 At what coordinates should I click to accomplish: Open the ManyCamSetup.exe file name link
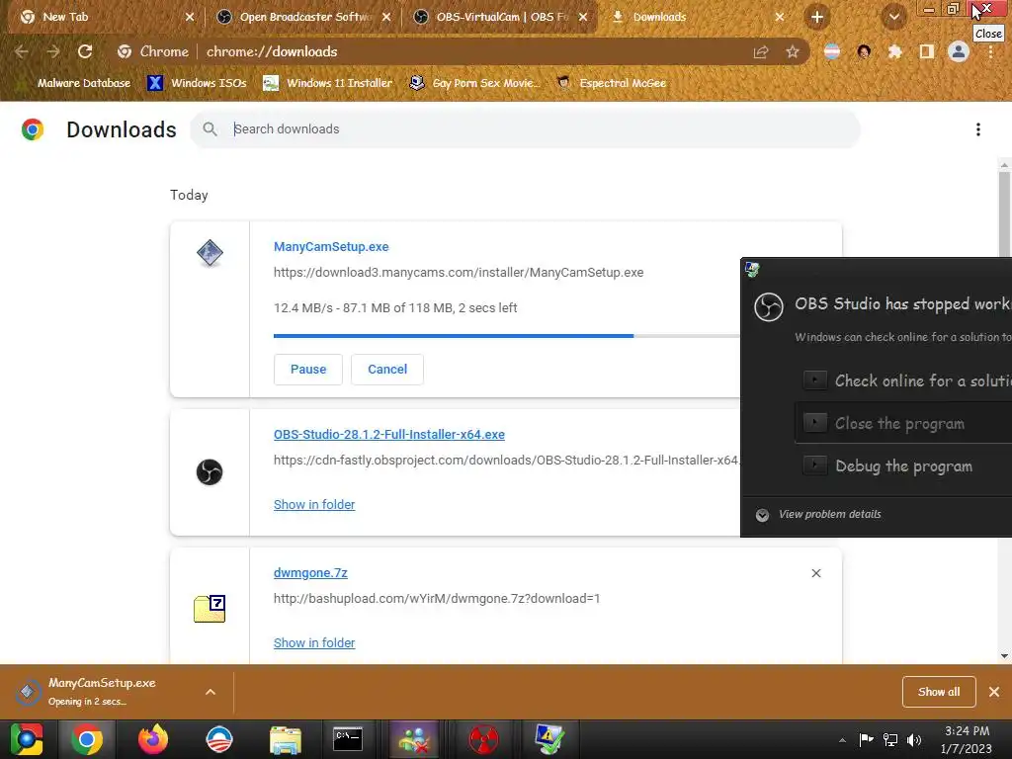[331, 246]
